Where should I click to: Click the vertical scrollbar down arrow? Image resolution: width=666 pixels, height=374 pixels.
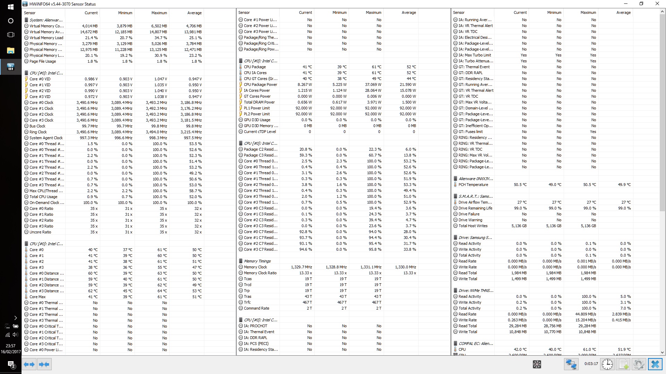click(x=662, y=353)
